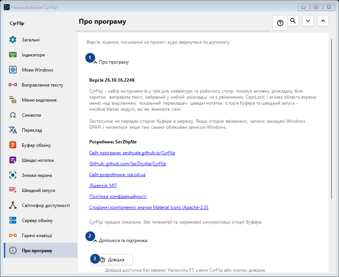Click the clipboard icon for Буфер обміну
Viewport: 339px width, 277px height.
(13, 145)
